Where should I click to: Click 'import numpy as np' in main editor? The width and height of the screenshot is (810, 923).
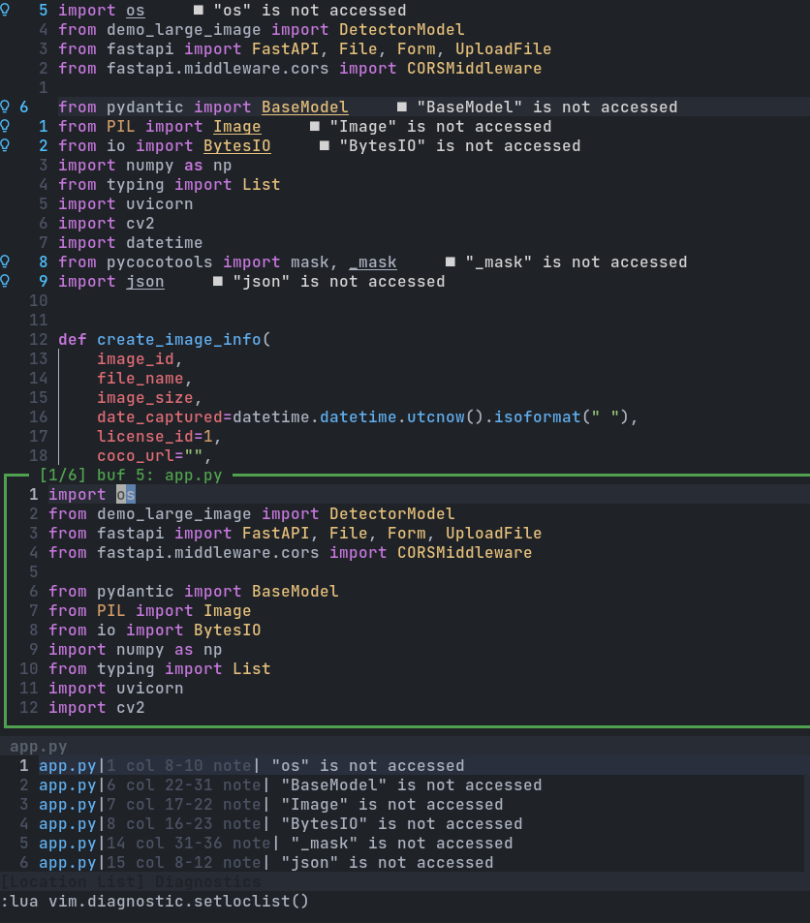(145, 165)
